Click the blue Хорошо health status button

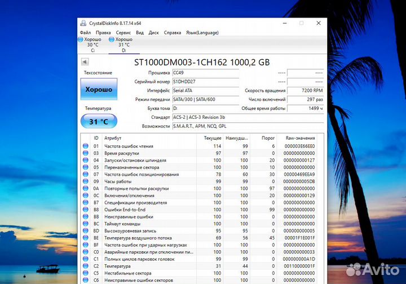(x=99, y=89)
